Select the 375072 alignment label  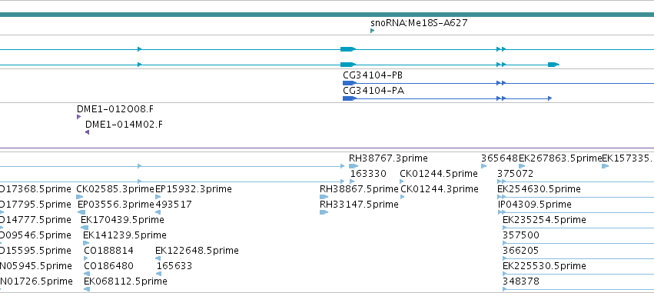click(516, 174)
